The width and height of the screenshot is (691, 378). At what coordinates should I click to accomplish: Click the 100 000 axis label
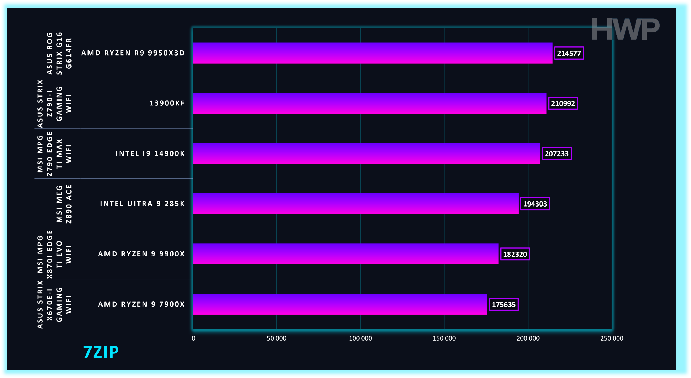(x=360, y=338)
